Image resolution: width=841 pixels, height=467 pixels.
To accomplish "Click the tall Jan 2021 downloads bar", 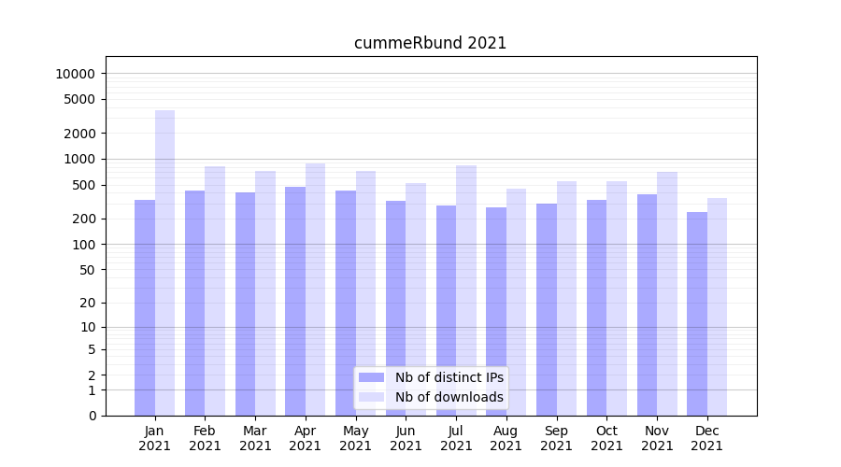I will coord(164,262).
